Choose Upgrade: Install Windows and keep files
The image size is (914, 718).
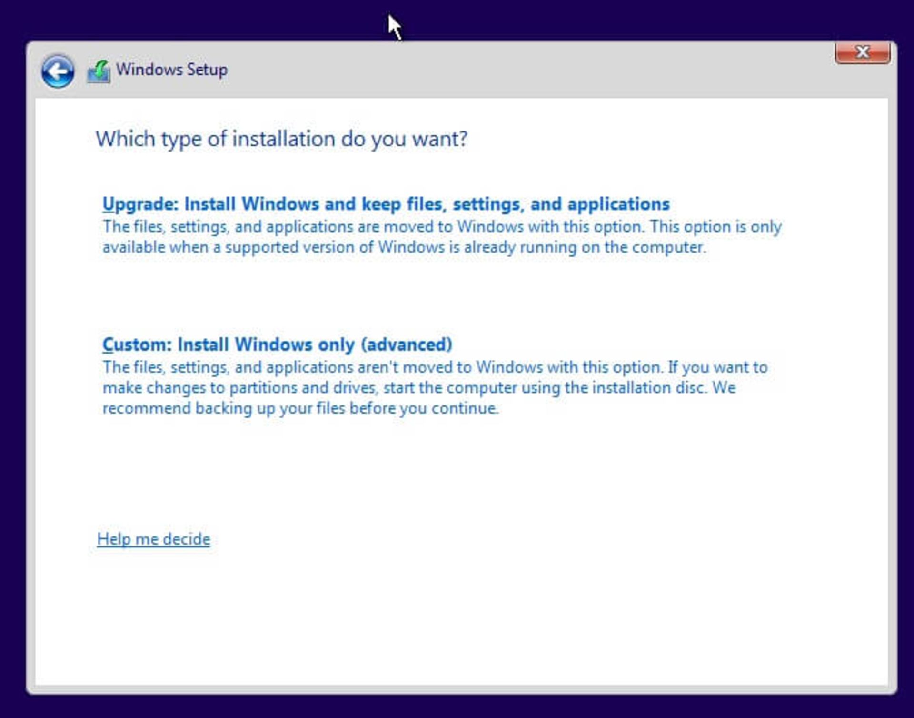tap(386, 204)
